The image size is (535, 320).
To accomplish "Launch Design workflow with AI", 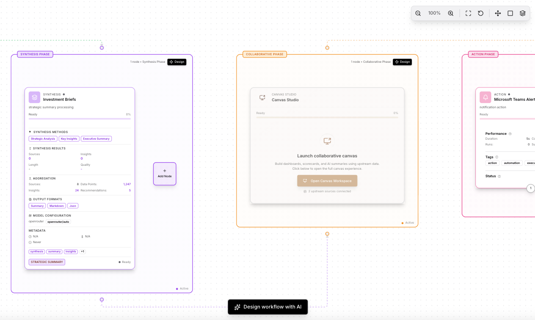I will (x=267, y=307).
